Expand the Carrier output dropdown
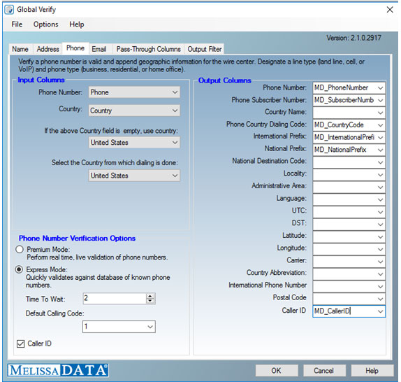This screenshot has height=382, width=401. [380, 262]
